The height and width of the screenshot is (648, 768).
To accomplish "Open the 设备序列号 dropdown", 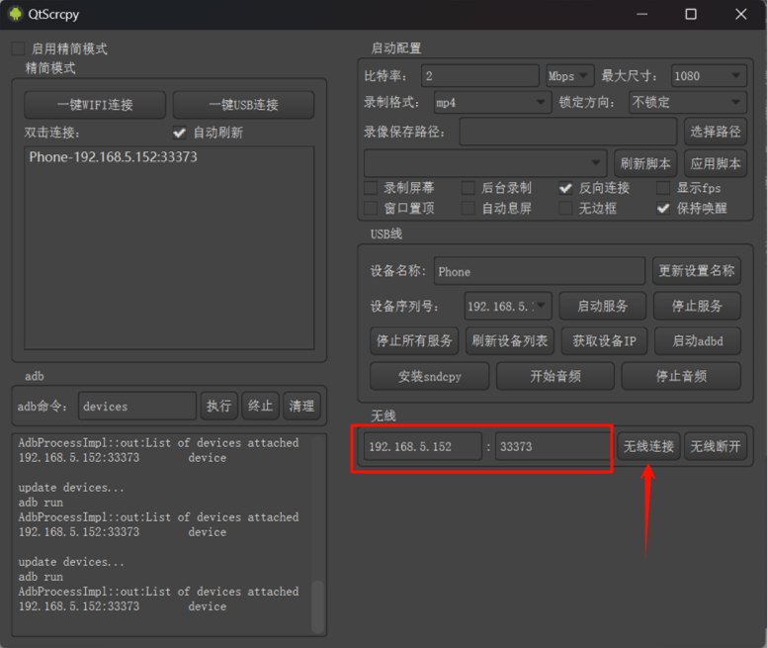I will pyautogui.click(x=507, y=307).
